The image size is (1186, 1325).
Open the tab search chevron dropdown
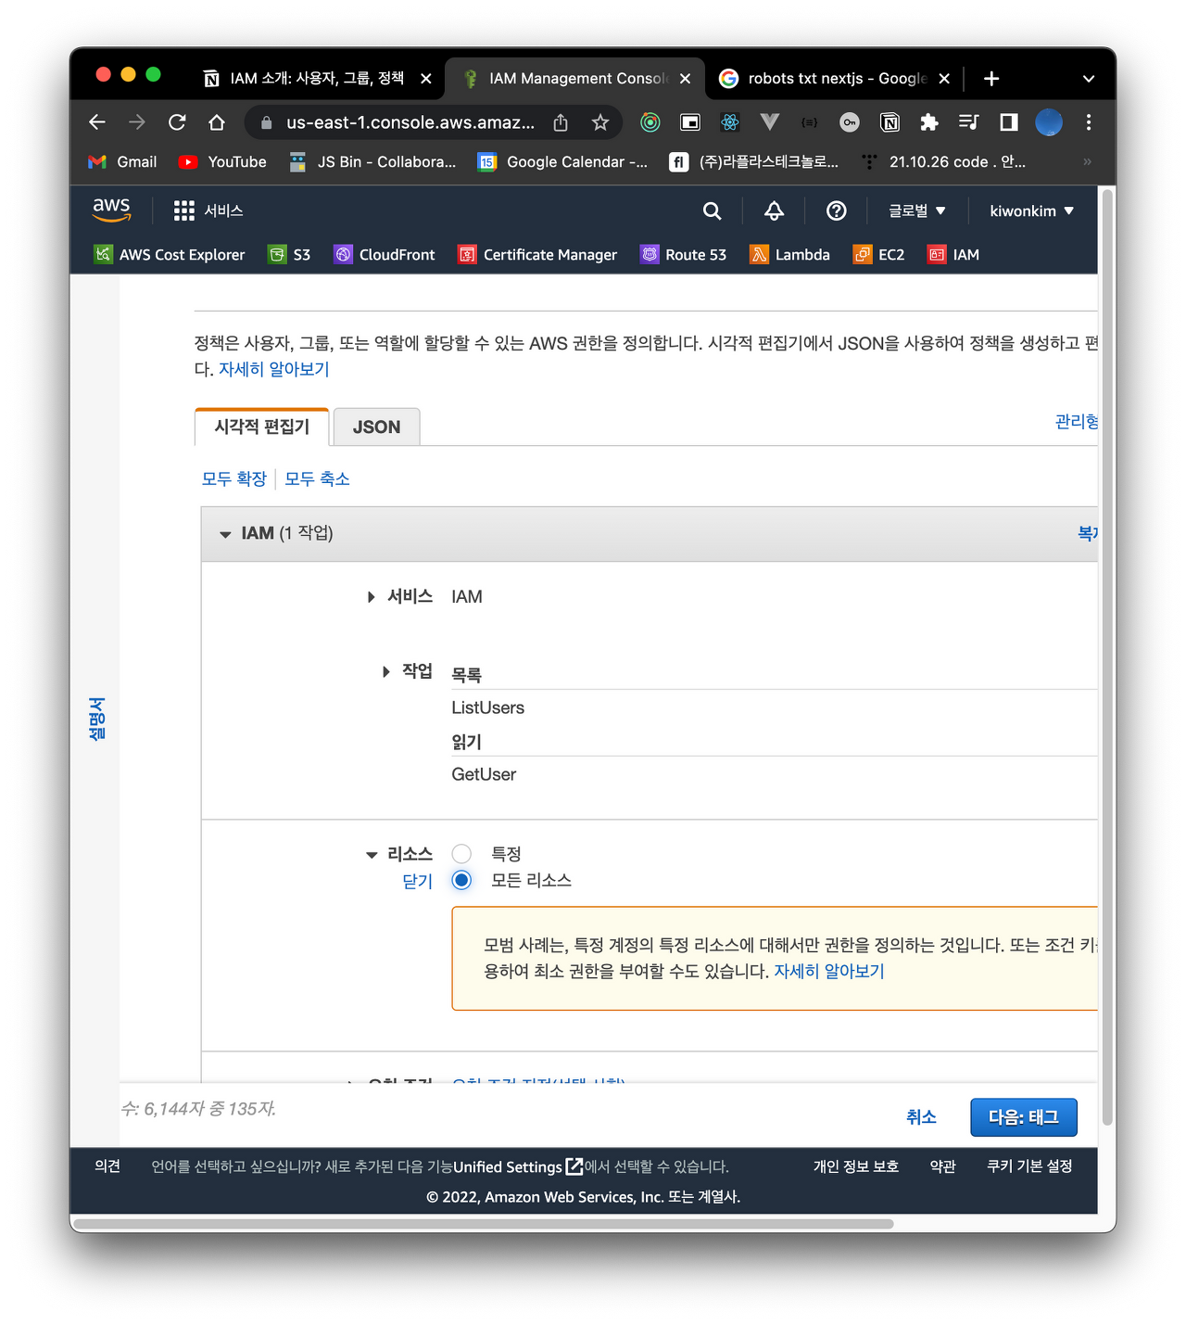pyautogui.click(x=1089, y=79)
